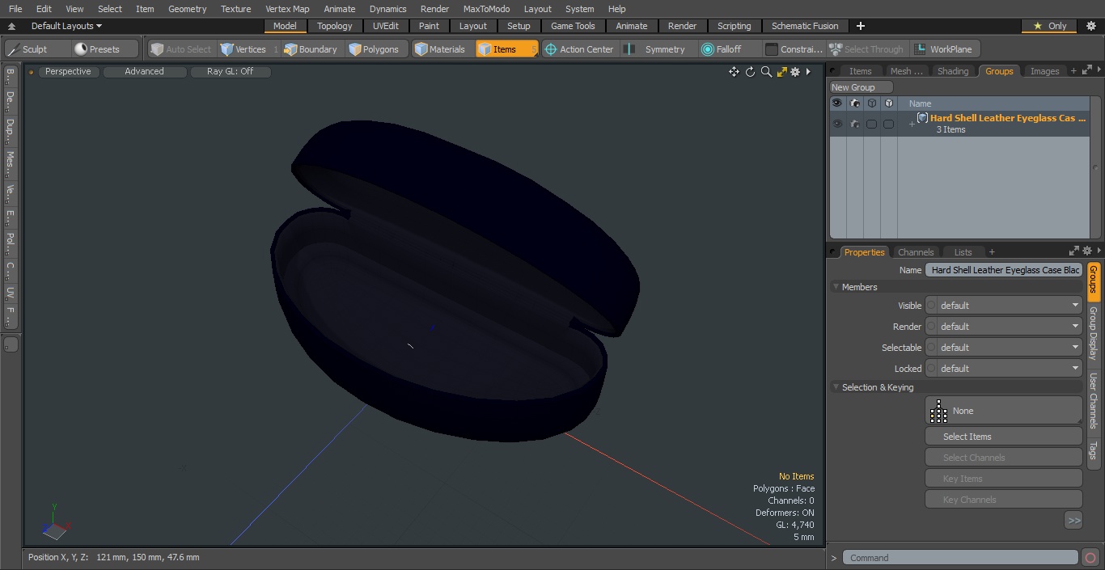Open the User Channels vertical tab
The image size is (1105, 570).
click(1093, 399)
